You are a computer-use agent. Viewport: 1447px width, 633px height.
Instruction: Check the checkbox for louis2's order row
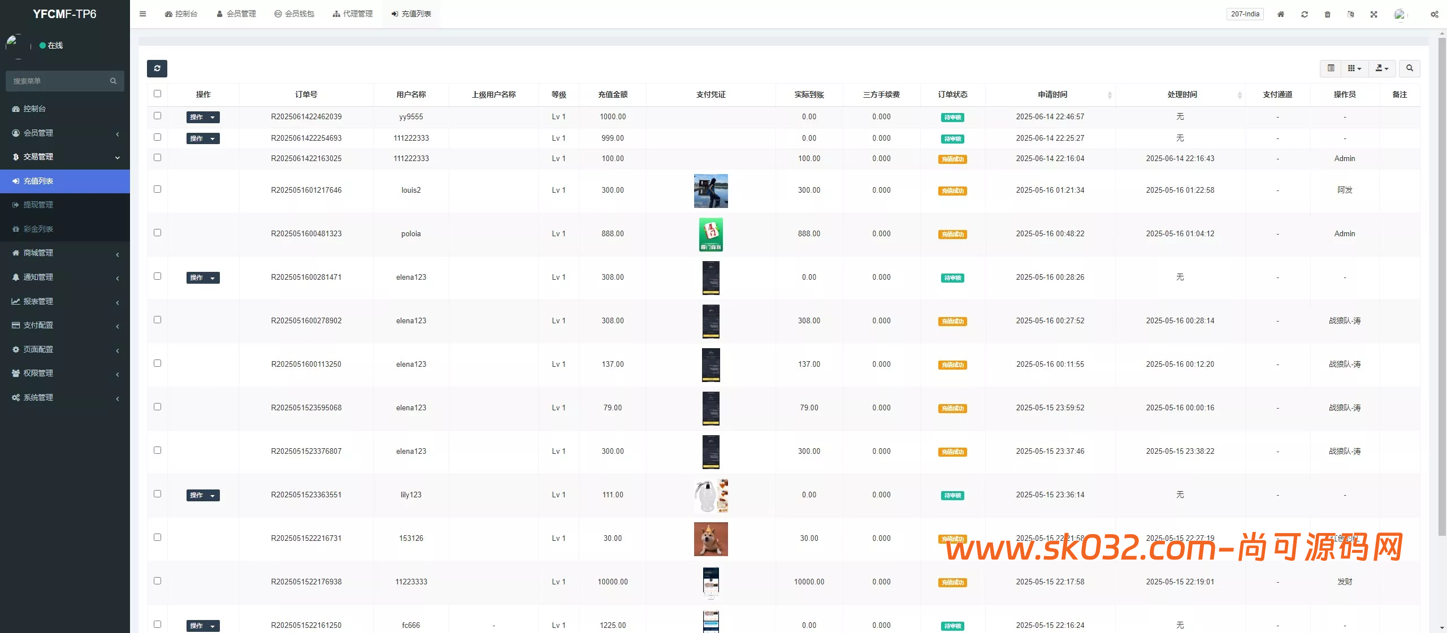(157, 189)
